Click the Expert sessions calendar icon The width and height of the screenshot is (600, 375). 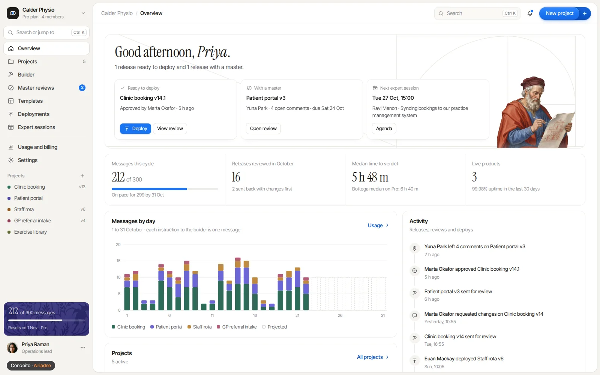11,127
